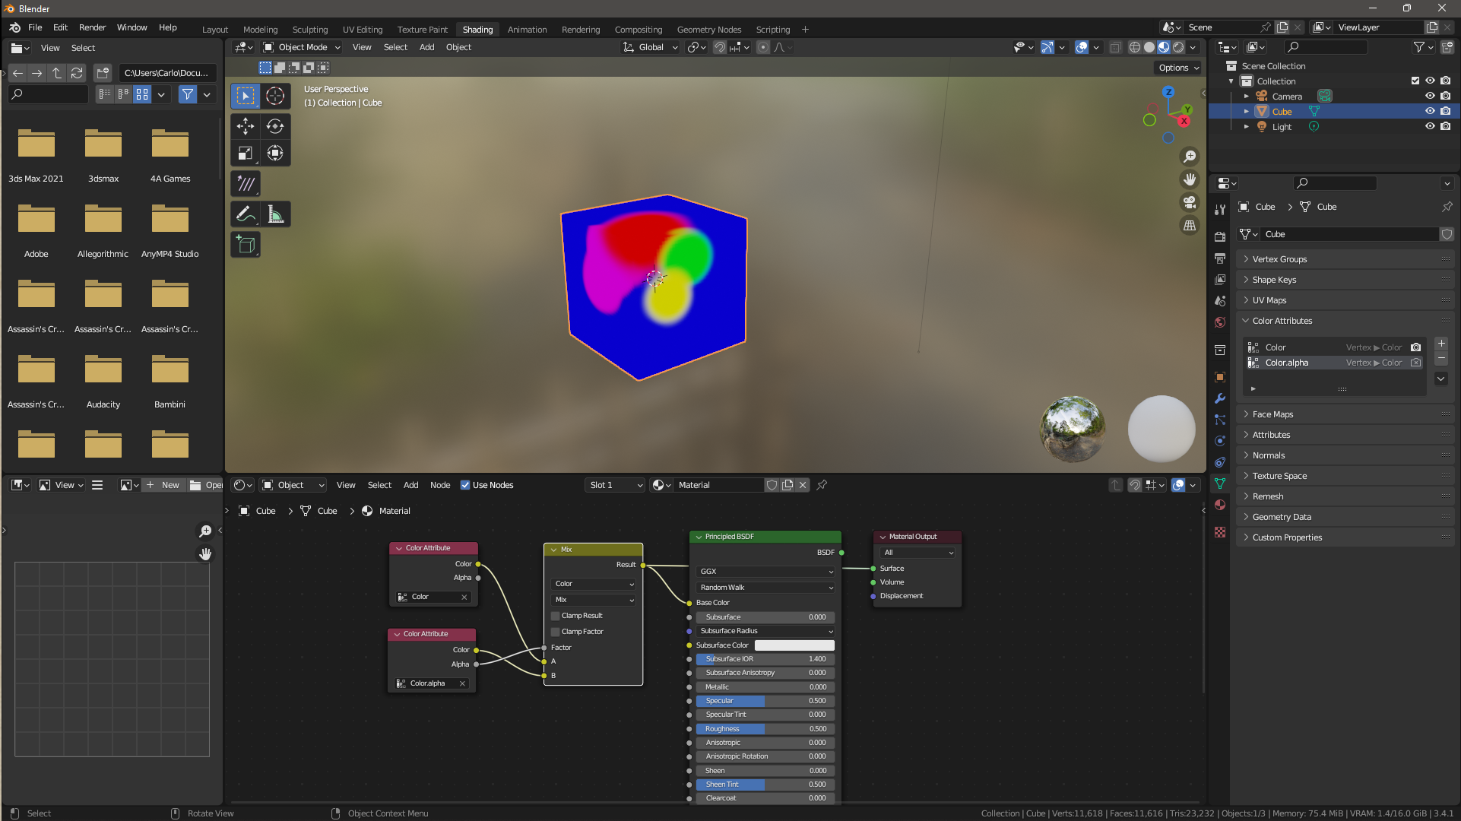Select the Annotate tool
Screen dimensions: 1461x821
246,214
